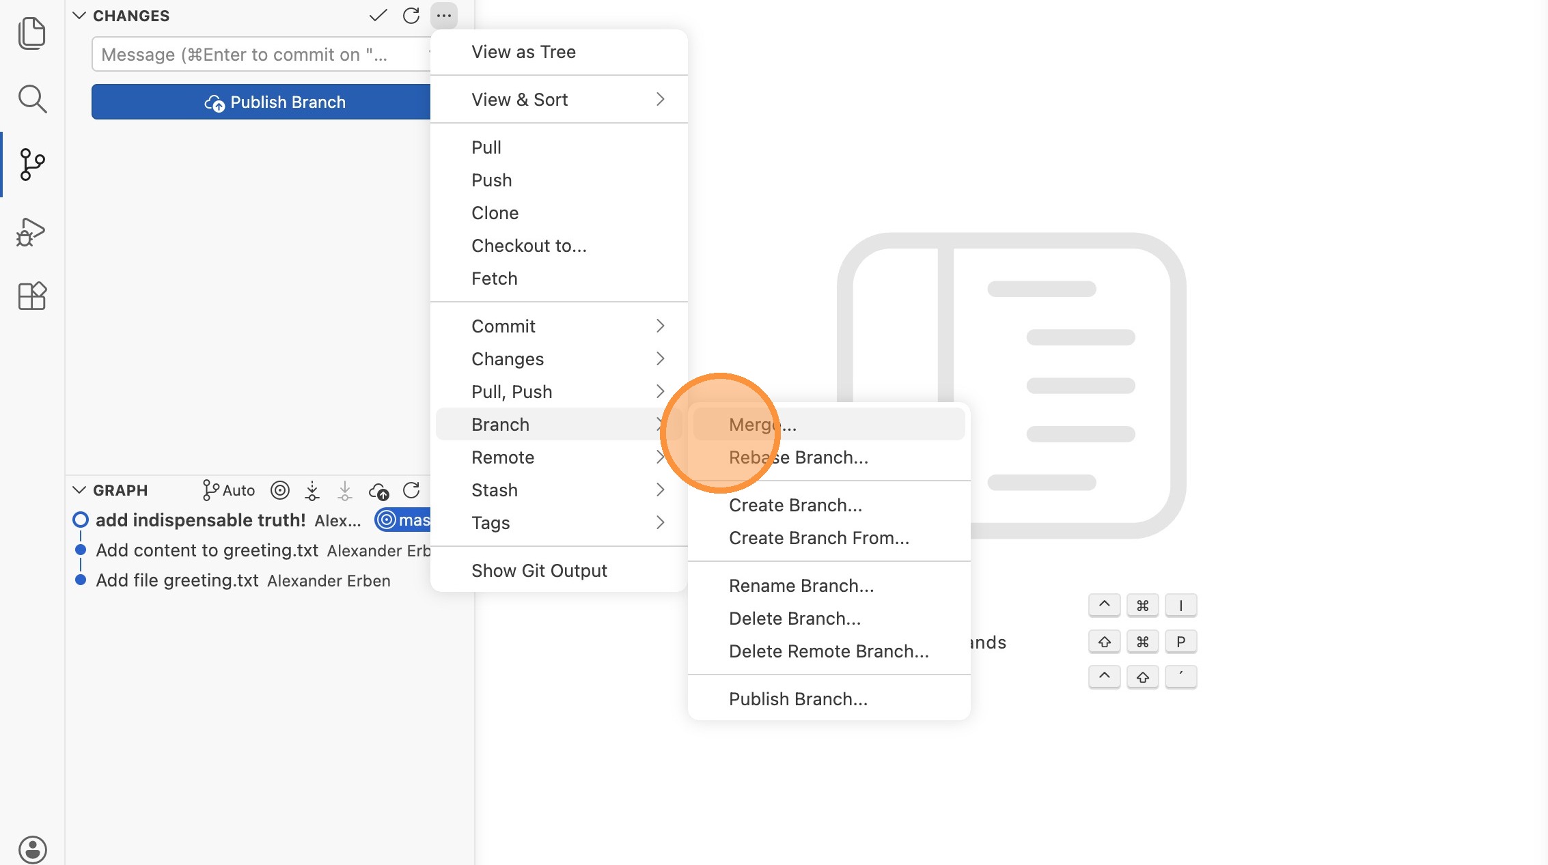The height and width of the screenshot is (865, 1548).
Task: Choose Delete Remote Branch... option
Action: [828, 651]
